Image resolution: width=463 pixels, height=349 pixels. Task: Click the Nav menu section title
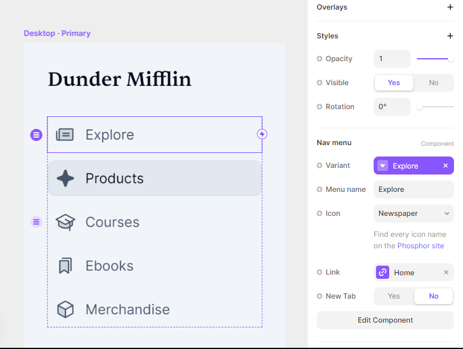click(334, 143)
